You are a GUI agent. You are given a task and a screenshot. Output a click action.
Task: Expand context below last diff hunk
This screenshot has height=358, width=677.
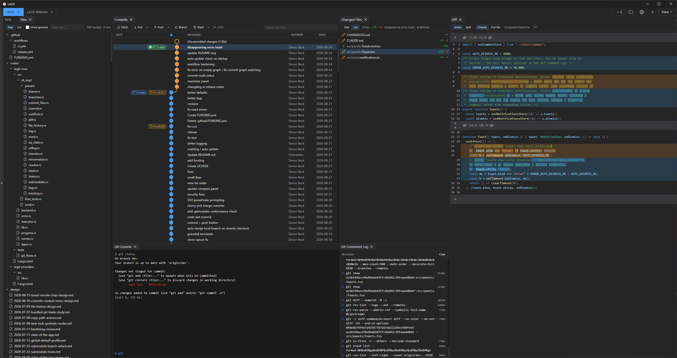point(455,199)
